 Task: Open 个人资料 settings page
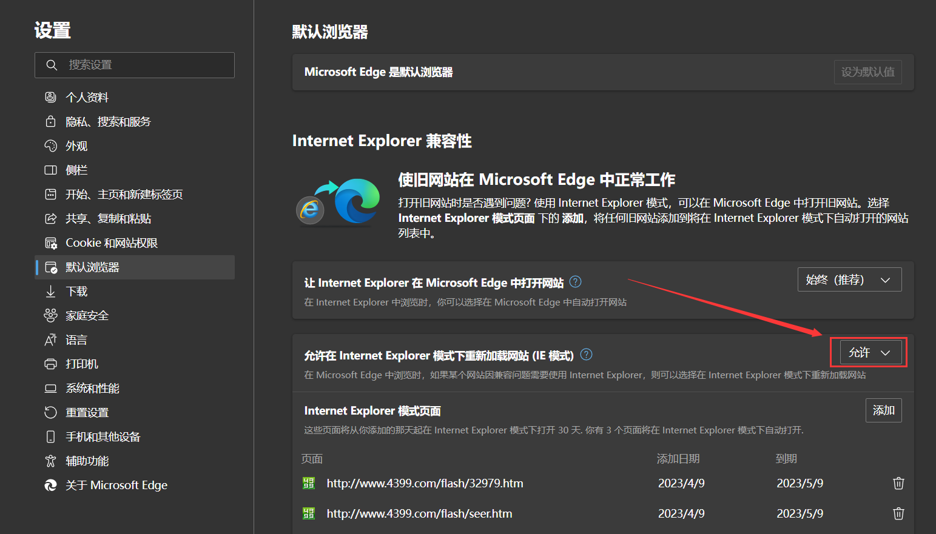tap(135, 97)
